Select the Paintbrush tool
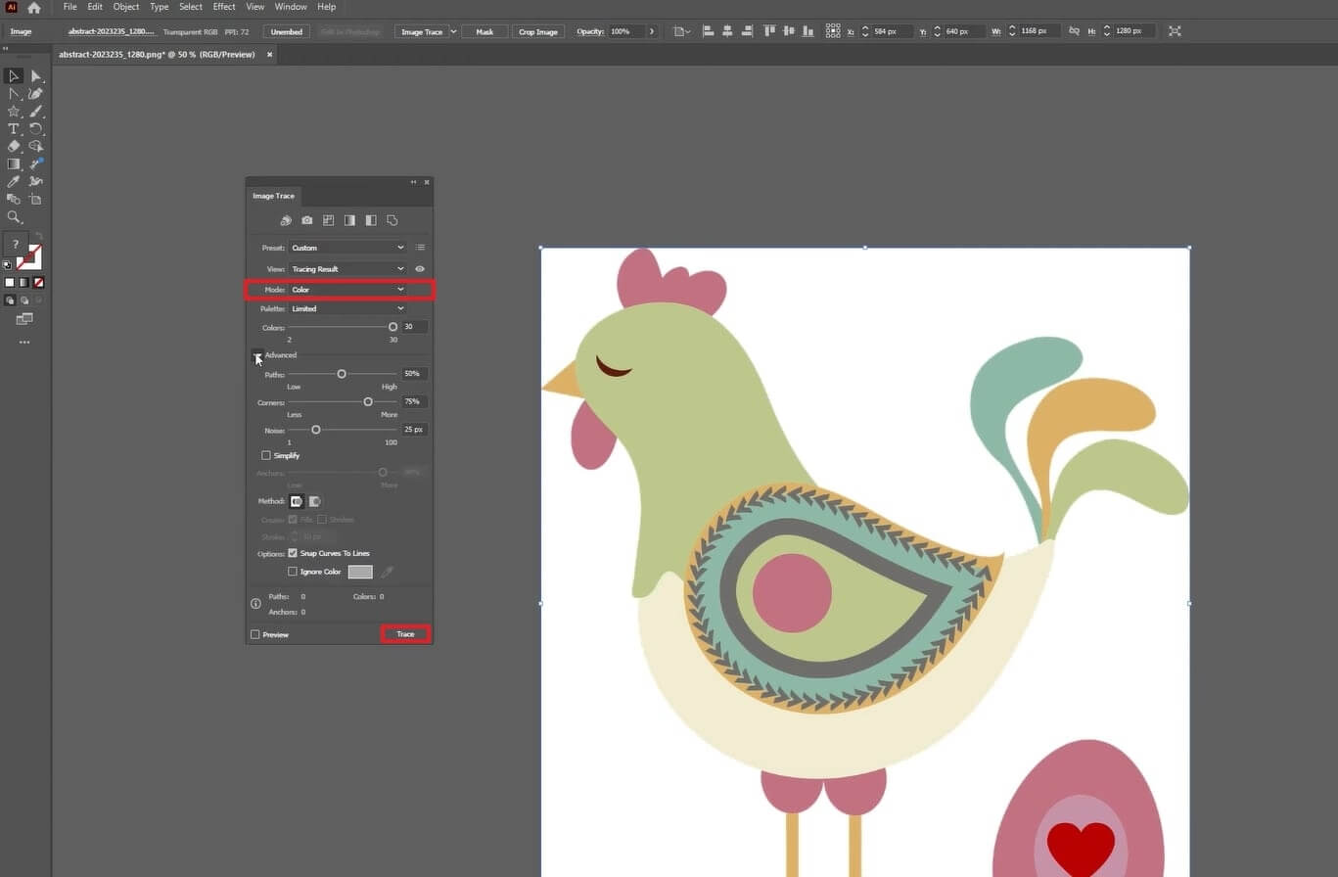Viewport: 1338px width, 877px height. tap(36, 112)
